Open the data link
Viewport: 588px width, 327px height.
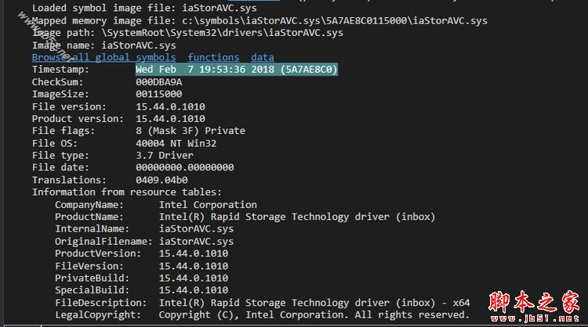coord(263,57)
